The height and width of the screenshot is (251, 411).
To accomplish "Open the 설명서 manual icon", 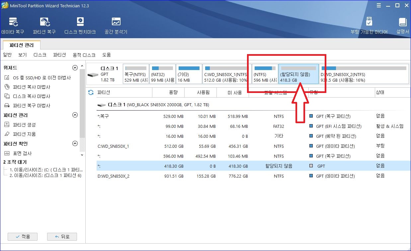I will coord(403,26).
